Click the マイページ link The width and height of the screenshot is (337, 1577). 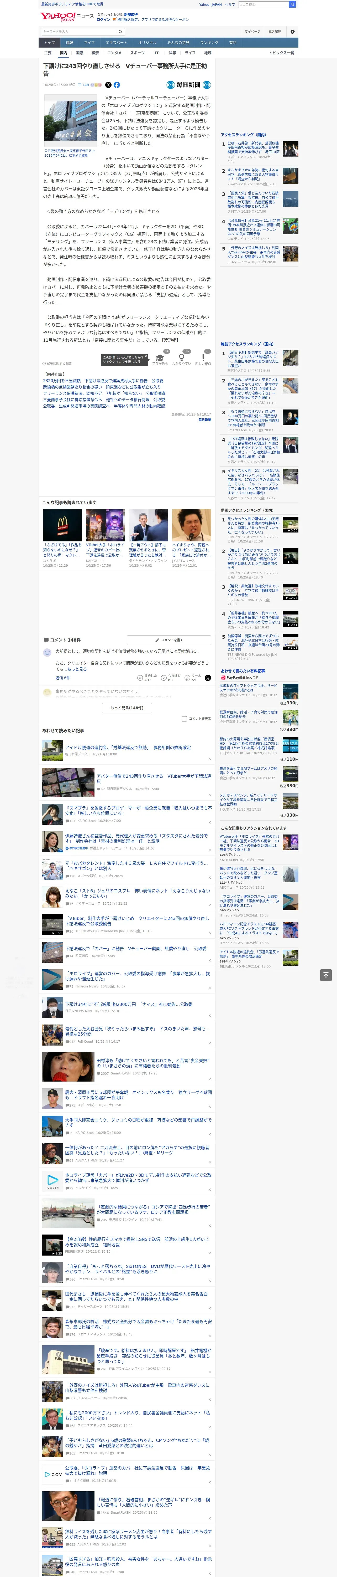(252, 31)
